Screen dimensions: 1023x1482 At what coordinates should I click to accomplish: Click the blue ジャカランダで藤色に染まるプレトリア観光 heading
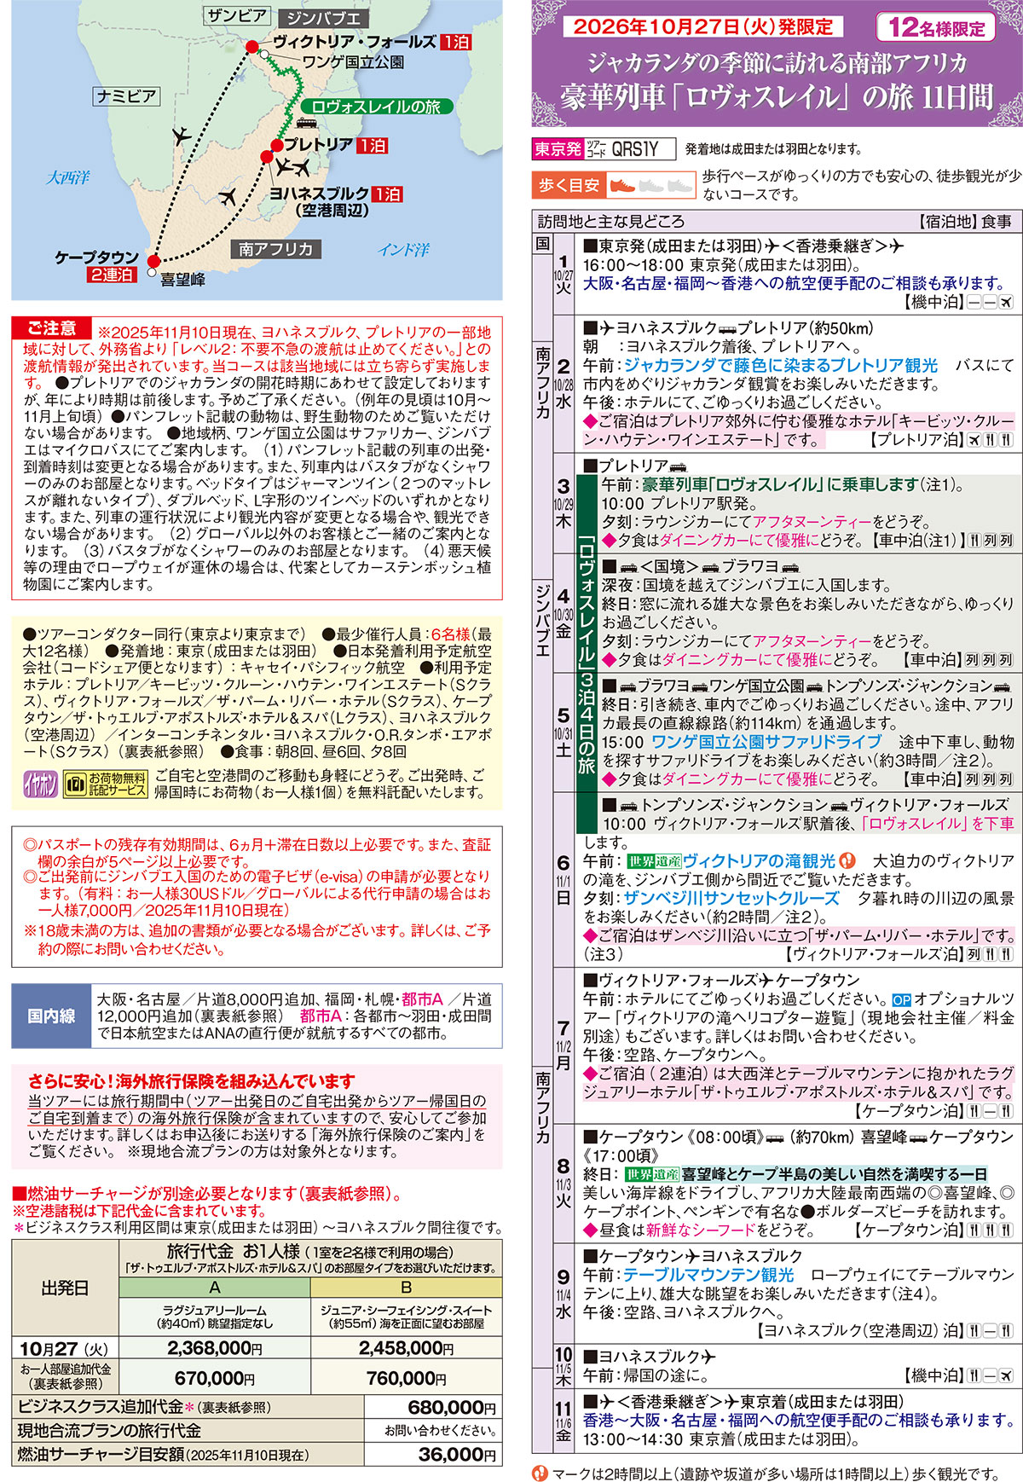coord(780,366)
